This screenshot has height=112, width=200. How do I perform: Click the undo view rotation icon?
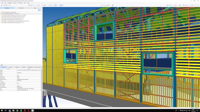43,5
